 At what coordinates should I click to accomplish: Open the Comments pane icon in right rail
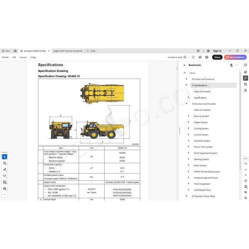coord(245,72)
